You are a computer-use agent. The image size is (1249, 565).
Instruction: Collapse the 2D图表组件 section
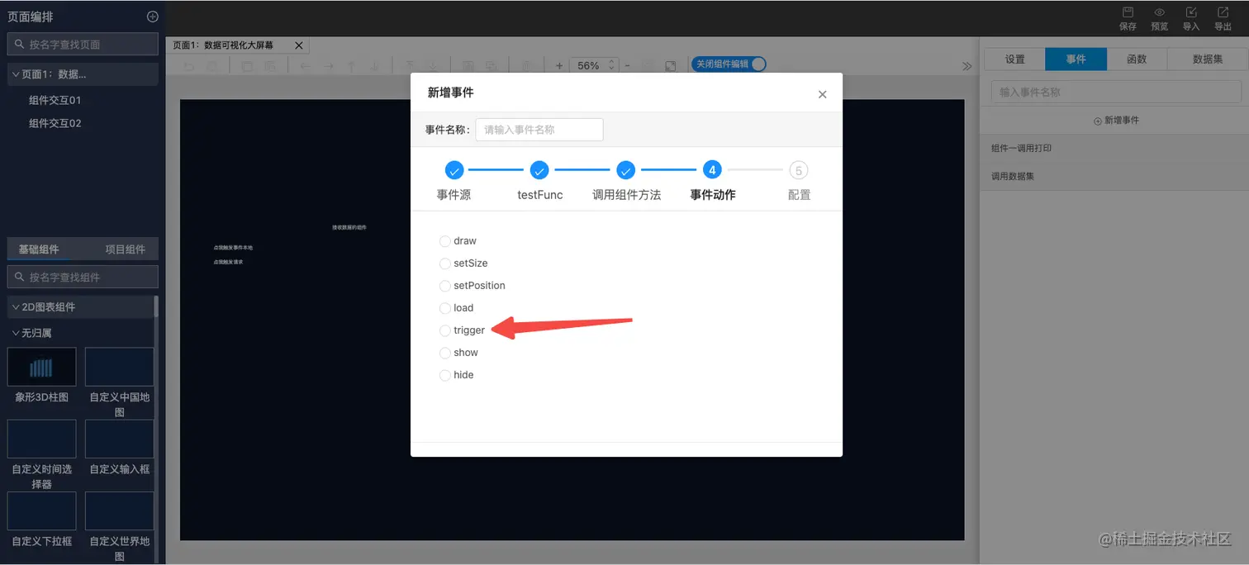tap(16, 307)
